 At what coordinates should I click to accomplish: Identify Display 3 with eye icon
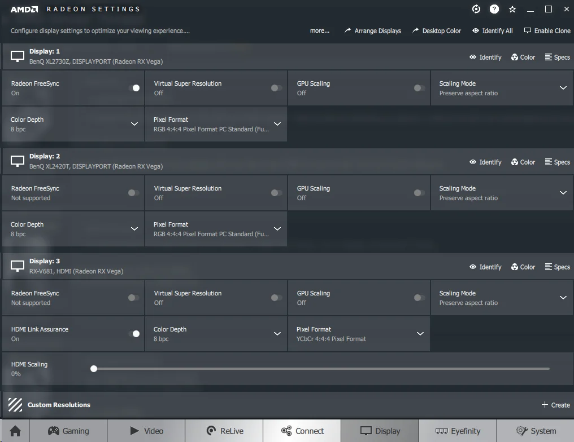pyautogui.click(x=485, y=267)
